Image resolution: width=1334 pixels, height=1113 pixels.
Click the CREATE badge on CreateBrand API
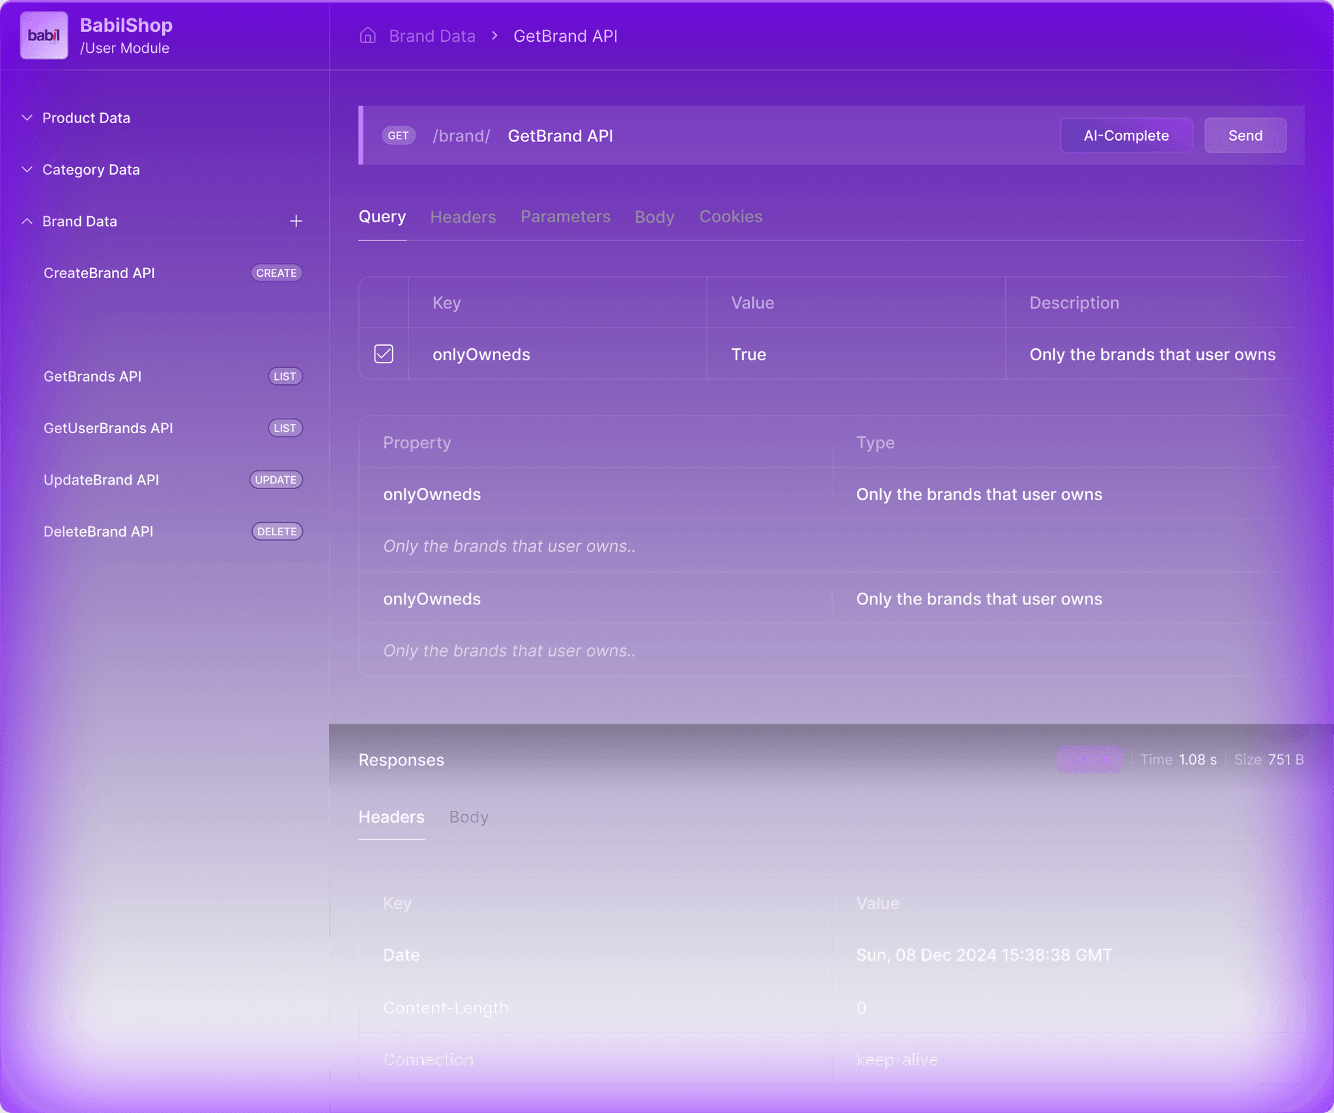pyautogui.click(x=276, y=273)
